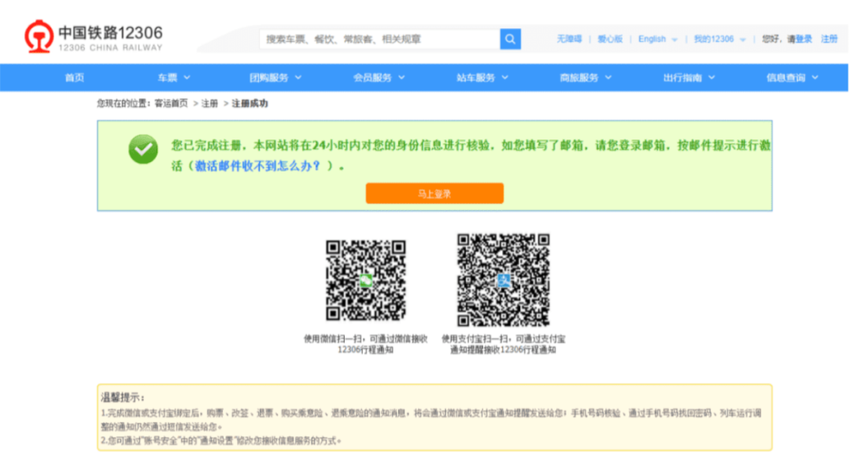
Task: Click the WeChat QR code
Action: pos(365,280)
